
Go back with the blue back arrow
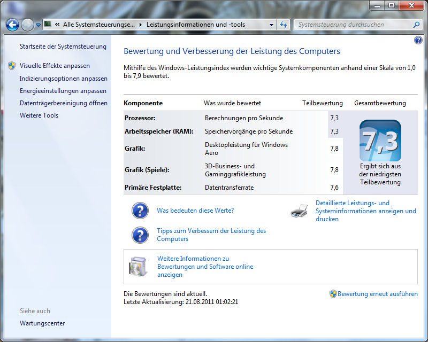coord(12,25)
